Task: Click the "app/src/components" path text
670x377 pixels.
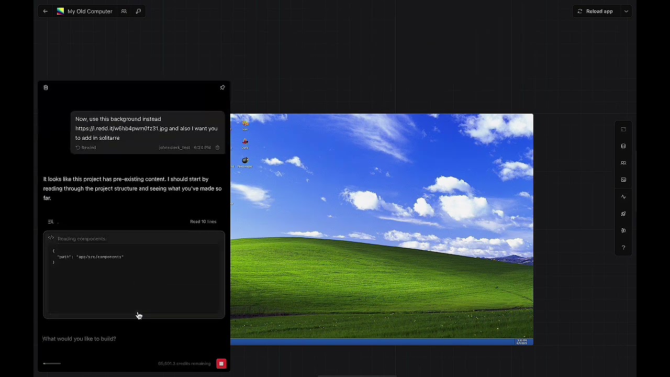Action: [x=100, y=257]
